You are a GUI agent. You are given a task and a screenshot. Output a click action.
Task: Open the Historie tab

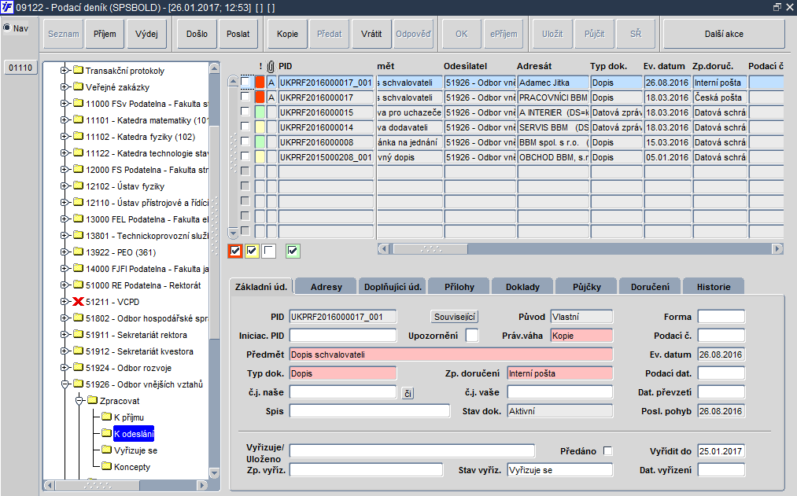[x=713, y=287]
